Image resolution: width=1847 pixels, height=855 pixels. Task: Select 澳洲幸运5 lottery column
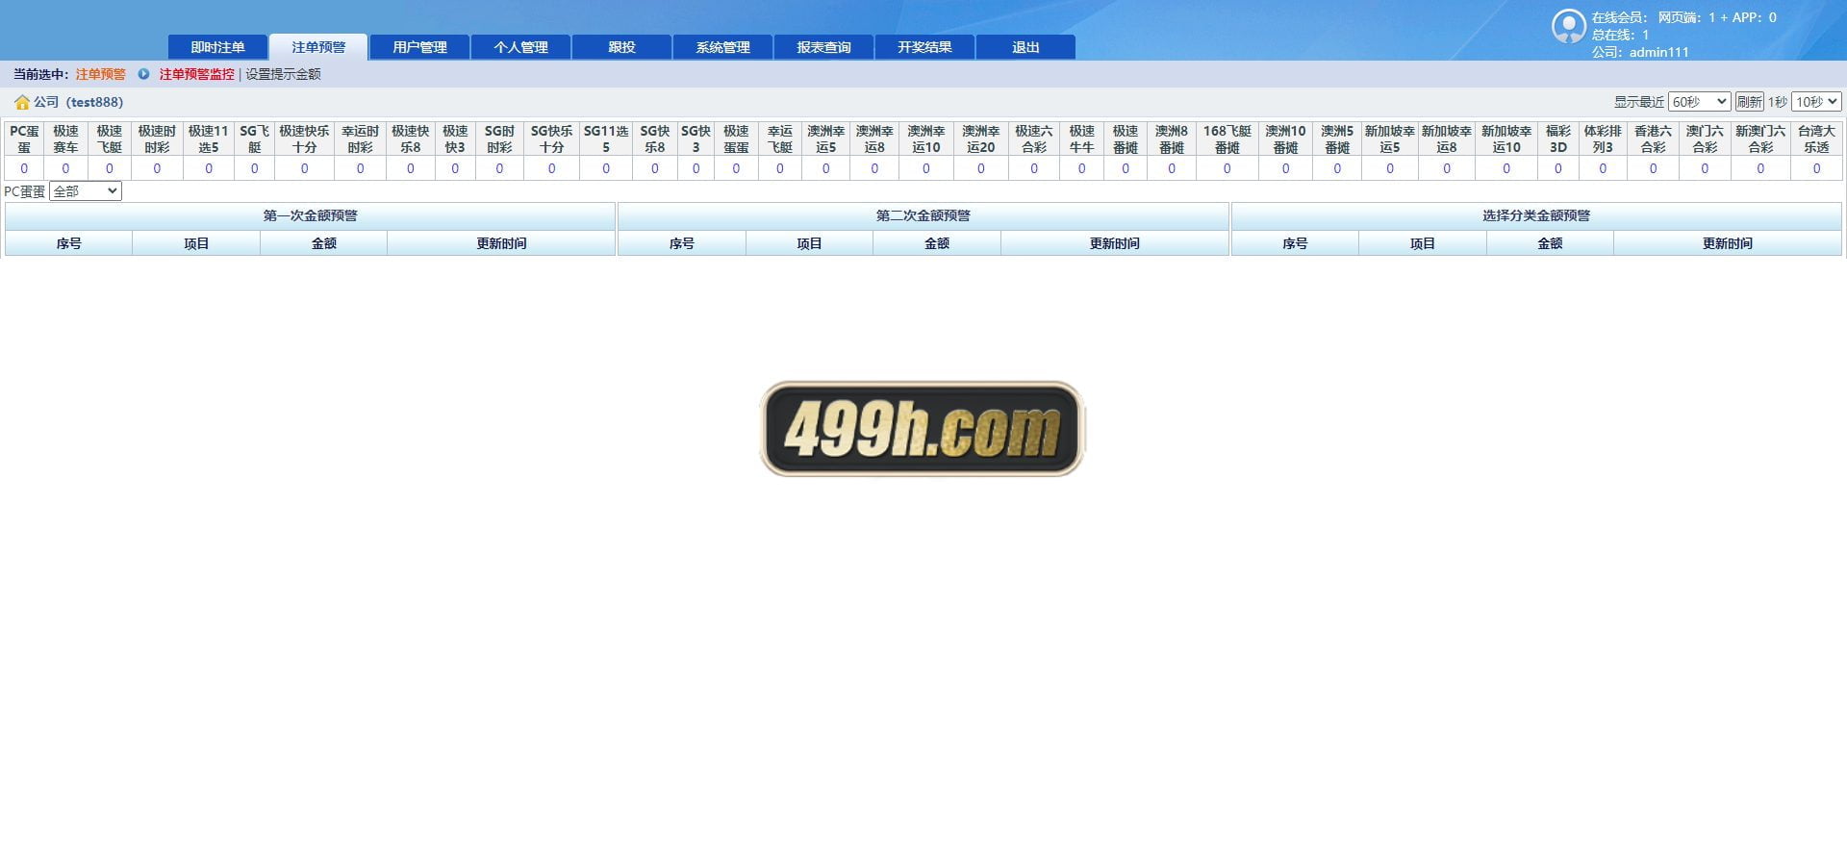click(x=825, y=138)
